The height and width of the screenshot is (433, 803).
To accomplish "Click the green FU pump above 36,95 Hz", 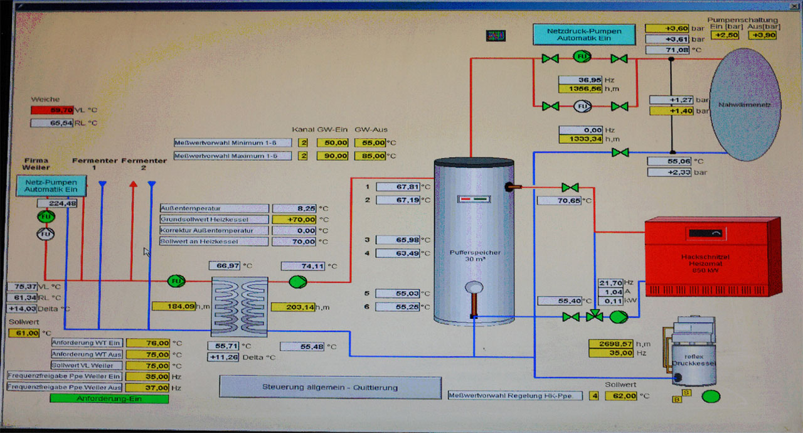I will (x=582, y=58).
